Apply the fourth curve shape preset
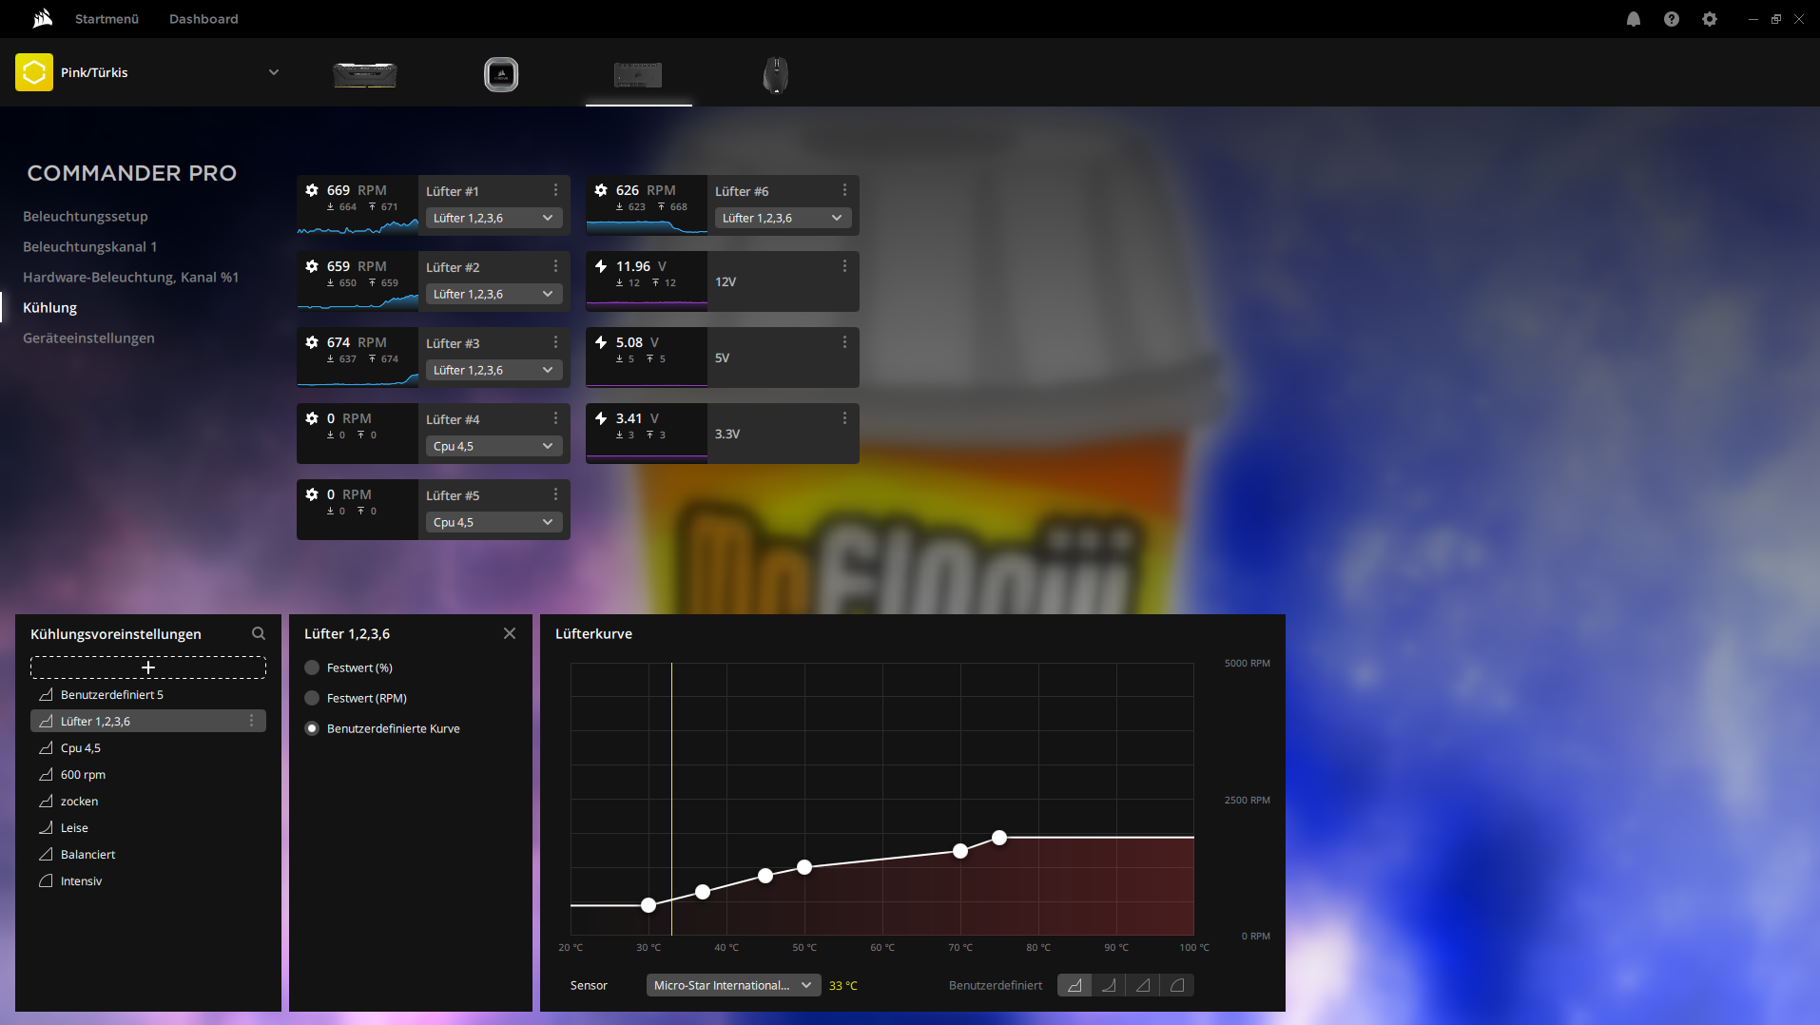Screen dimensions: 1820x1025 coord(1177,985)
